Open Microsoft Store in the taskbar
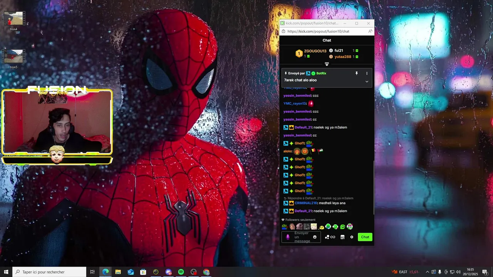The height and width of the screenshot is (277, 493). 143,272
